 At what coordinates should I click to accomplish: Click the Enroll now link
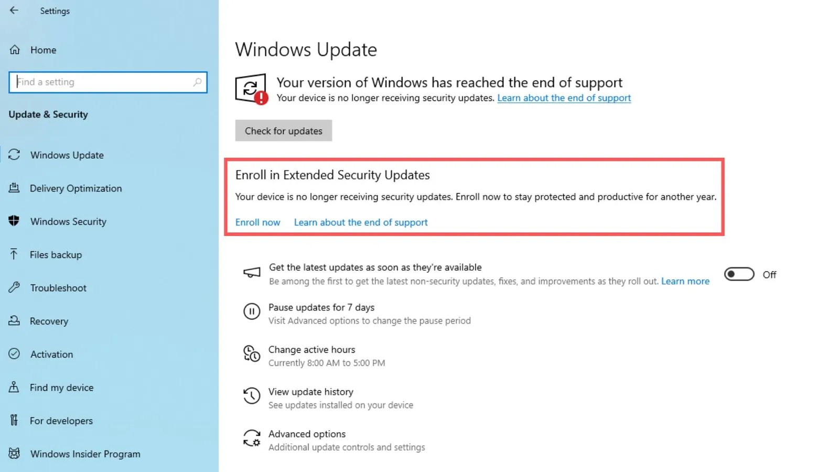point(258,222)
